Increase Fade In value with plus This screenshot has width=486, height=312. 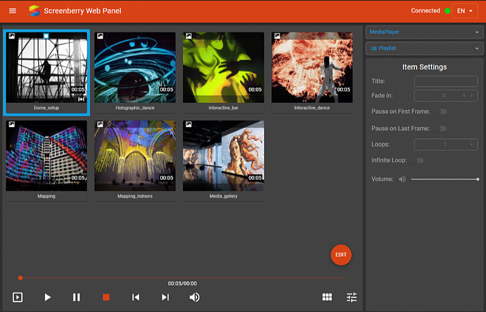pos(471,96)
